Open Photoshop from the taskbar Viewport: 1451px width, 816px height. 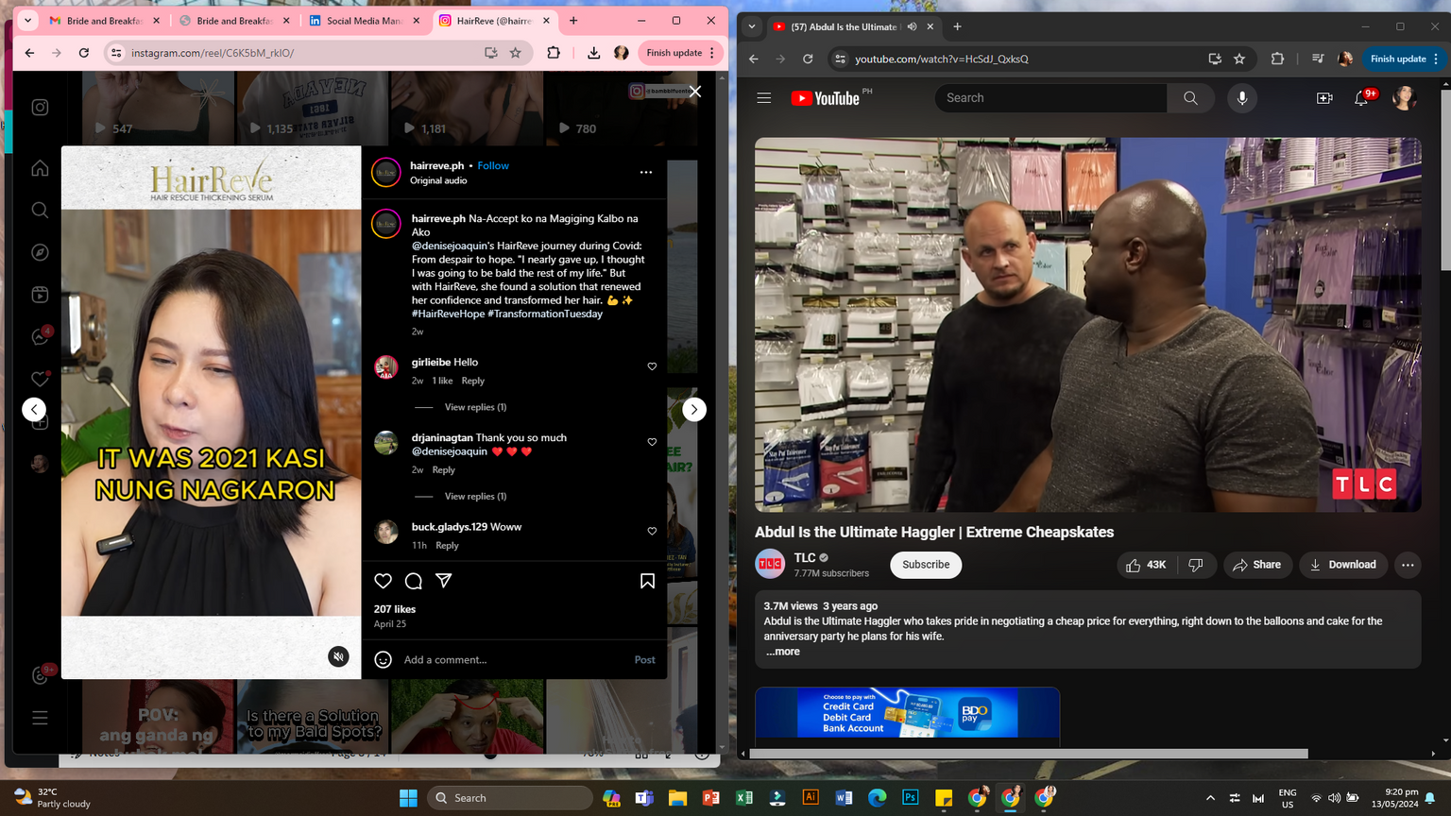(x=911, y=798)
